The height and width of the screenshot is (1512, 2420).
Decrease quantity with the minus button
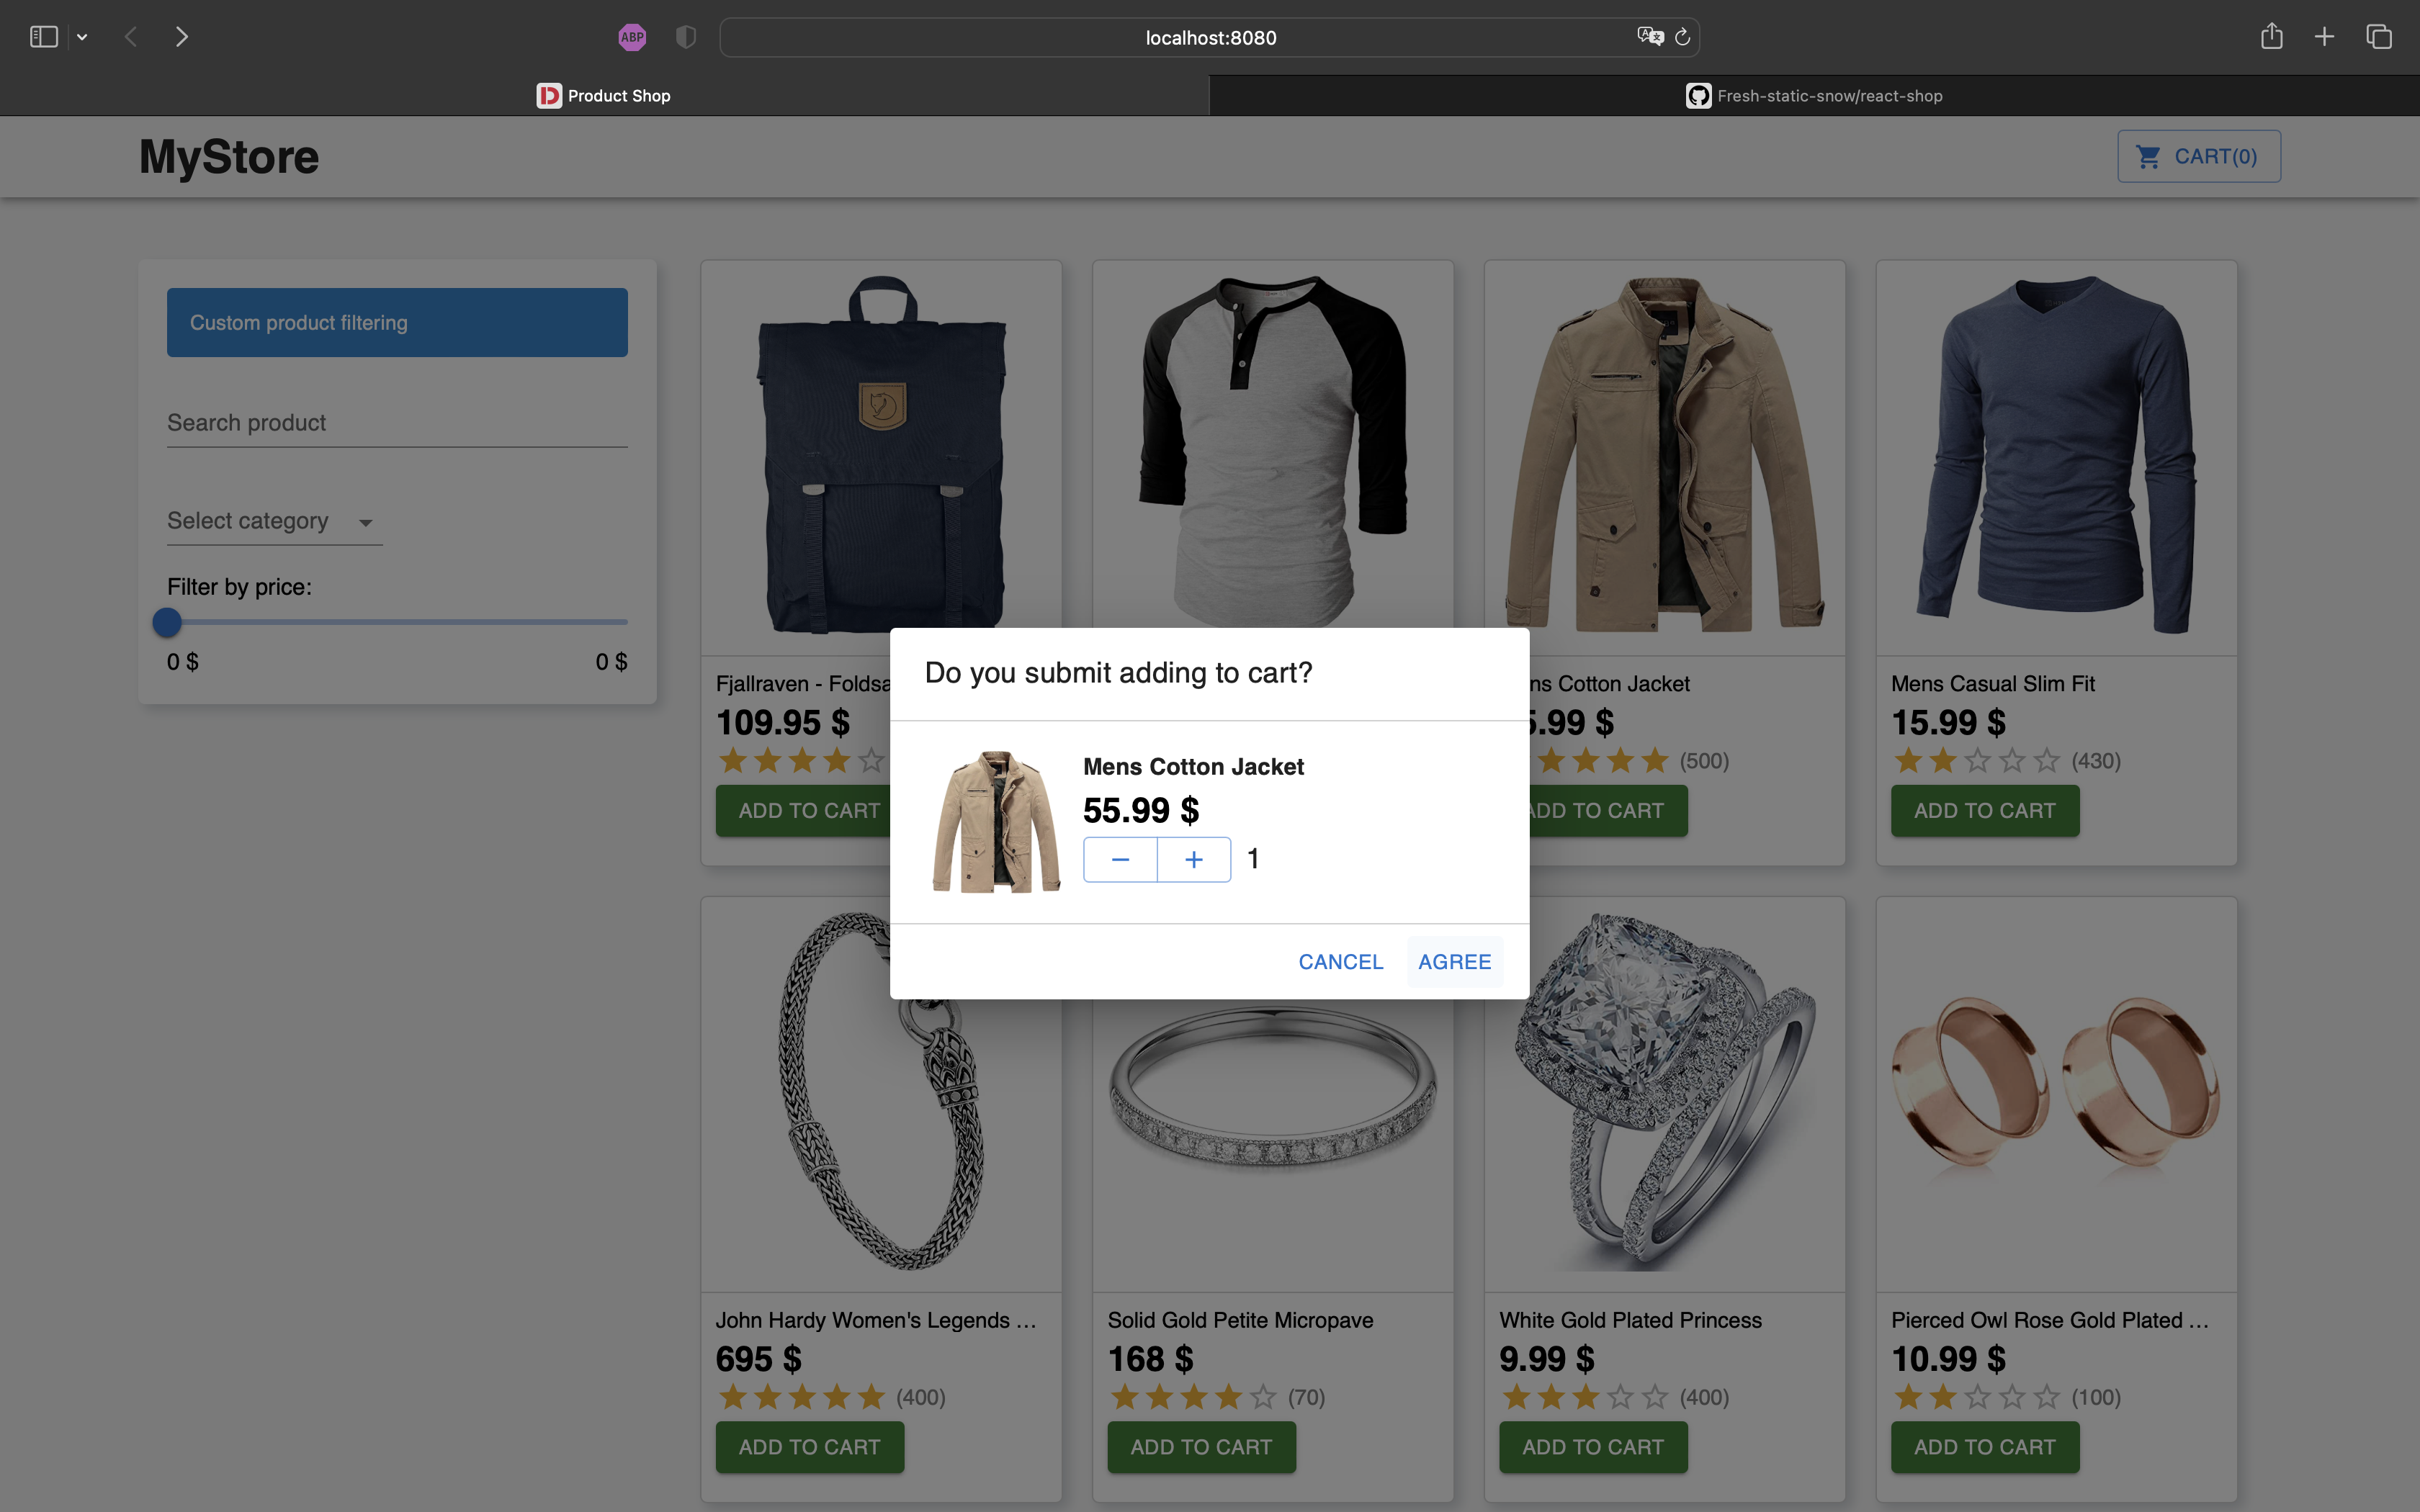tap(1120, 859)
